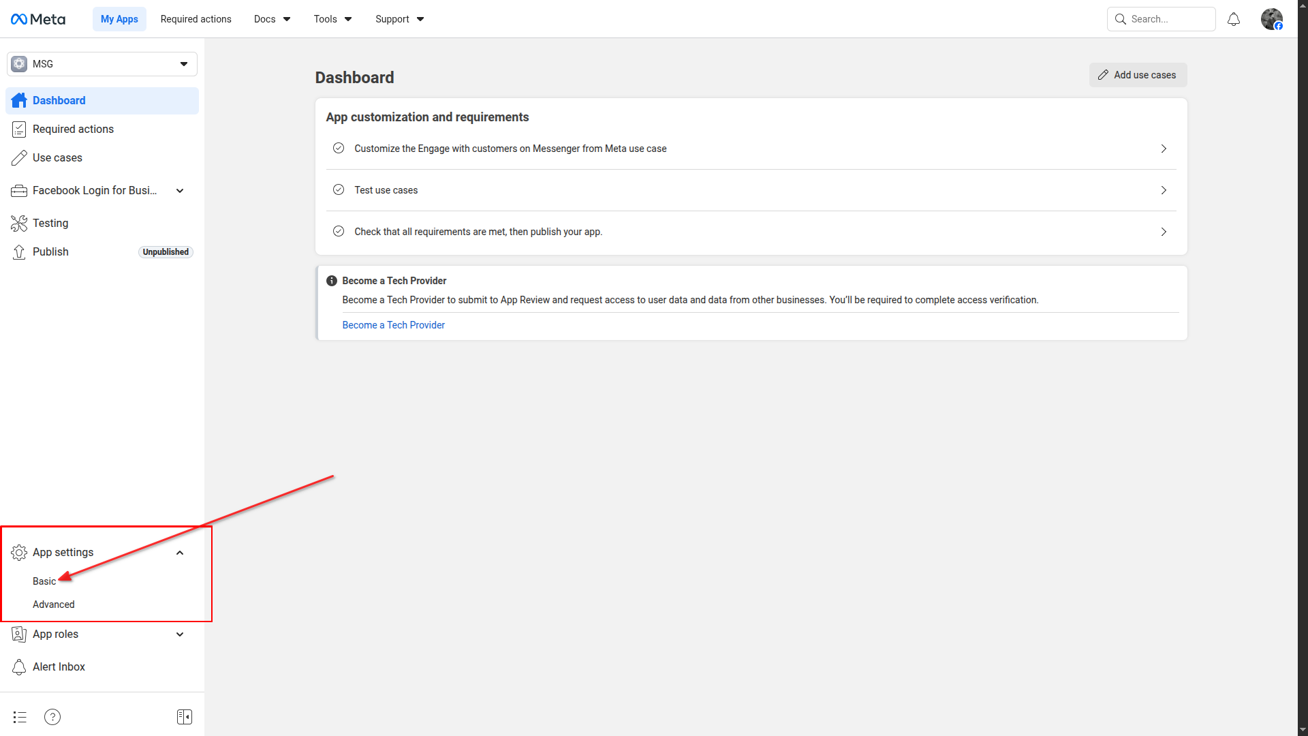This screenshot has width=1308, height=736.
Task: Click the notifications bell icon
Action: click(1233, 19)
